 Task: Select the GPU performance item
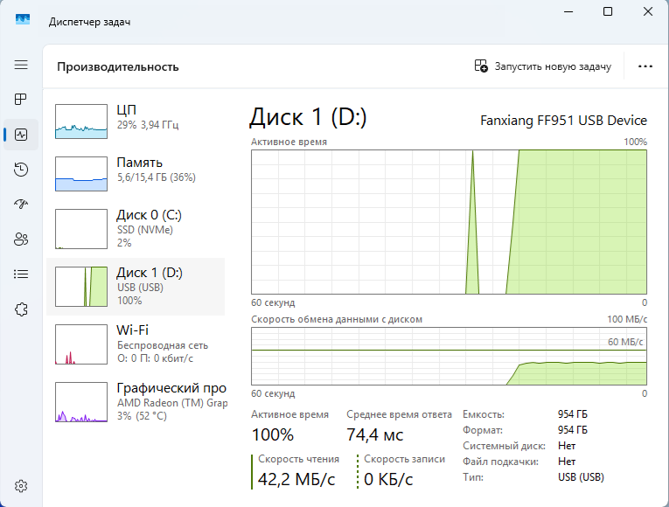(x=136, y=401)
